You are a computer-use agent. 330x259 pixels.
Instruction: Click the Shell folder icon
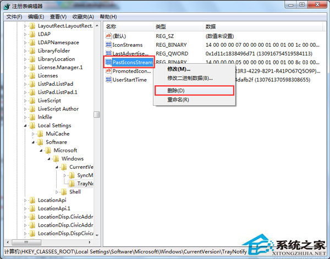[x=64, y=192]
